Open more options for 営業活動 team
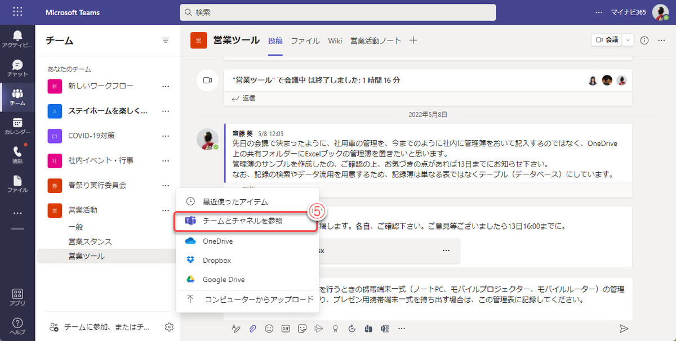Image resolution: width=676 pixels, height=341 pixels. pos(166,210)
